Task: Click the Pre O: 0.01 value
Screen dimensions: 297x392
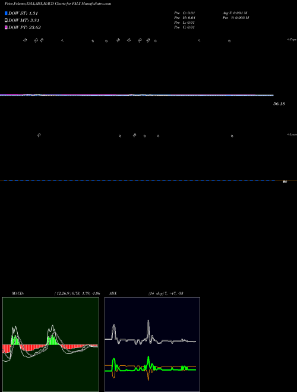Action: coord(185,13)
